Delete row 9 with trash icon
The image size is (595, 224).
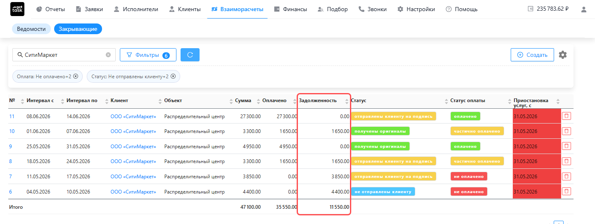(566, 146)
